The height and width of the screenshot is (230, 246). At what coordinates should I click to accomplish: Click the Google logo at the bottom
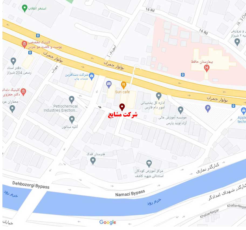(108, 222)
